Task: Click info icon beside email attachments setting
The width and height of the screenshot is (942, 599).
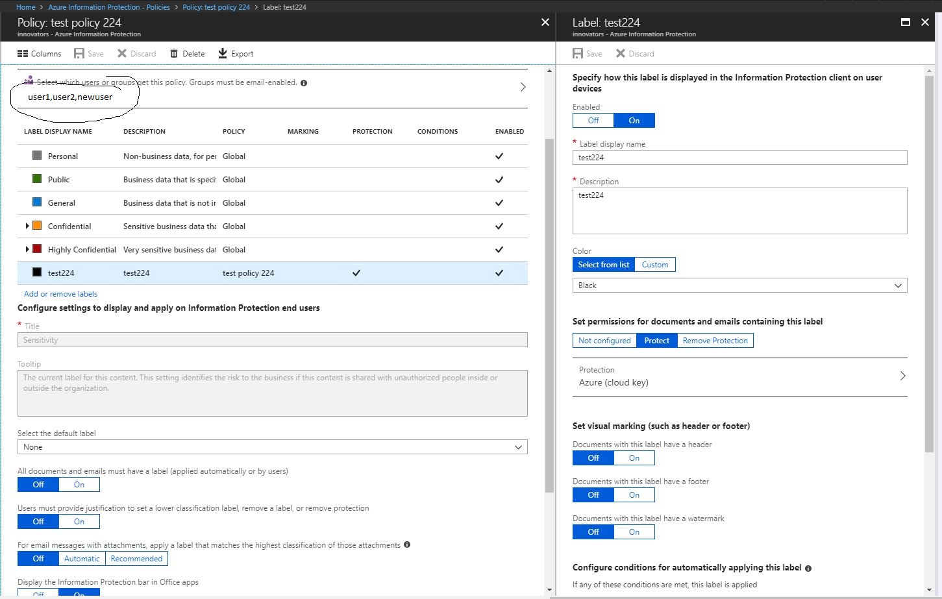Action: (x=407, y=544)
